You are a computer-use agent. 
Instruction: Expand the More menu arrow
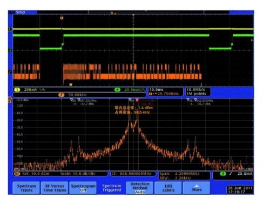pos(197,188)
